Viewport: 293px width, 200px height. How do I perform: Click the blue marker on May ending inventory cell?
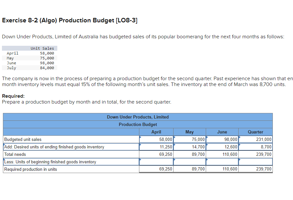tap(174, 145)
